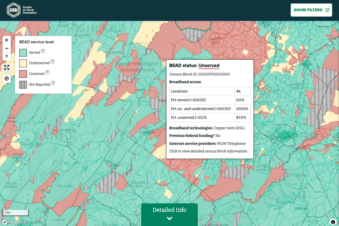The image size is (339, 226).
Task: Click the Show Filters button
Action: 311,10
